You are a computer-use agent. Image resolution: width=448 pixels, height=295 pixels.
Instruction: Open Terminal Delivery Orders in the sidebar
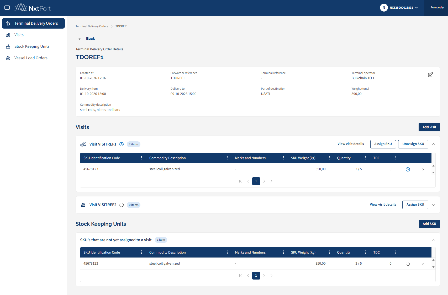pyautogui.click(x=33, y=23)
